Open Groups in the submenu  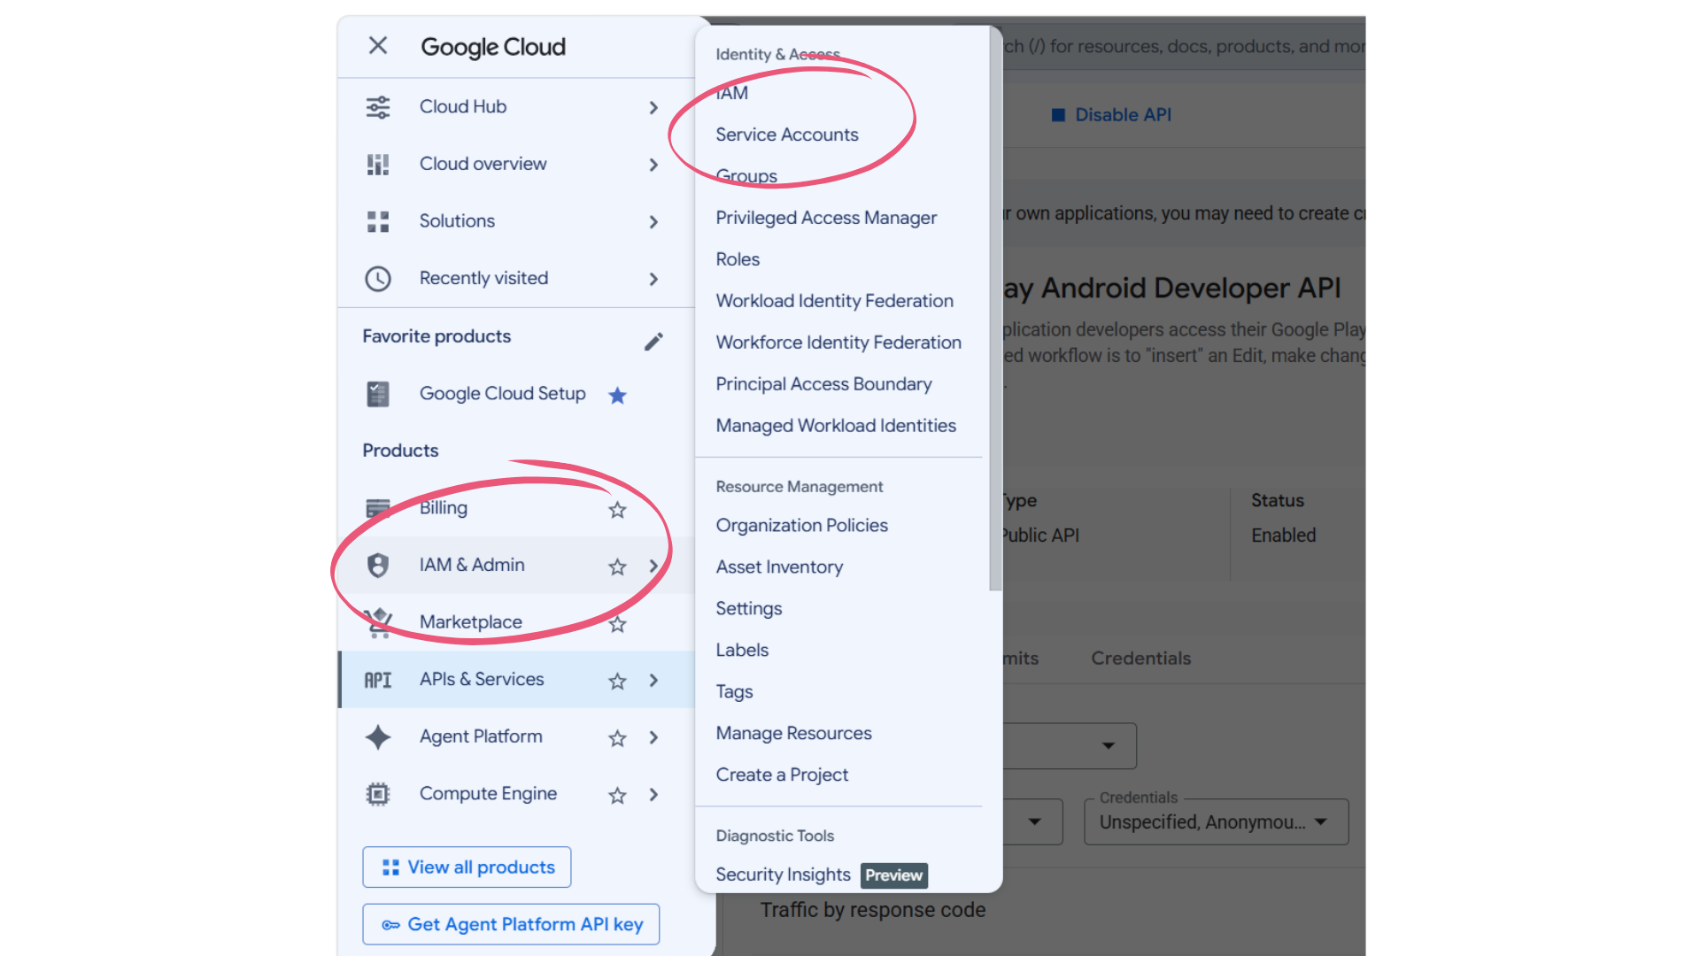(746, 176)
